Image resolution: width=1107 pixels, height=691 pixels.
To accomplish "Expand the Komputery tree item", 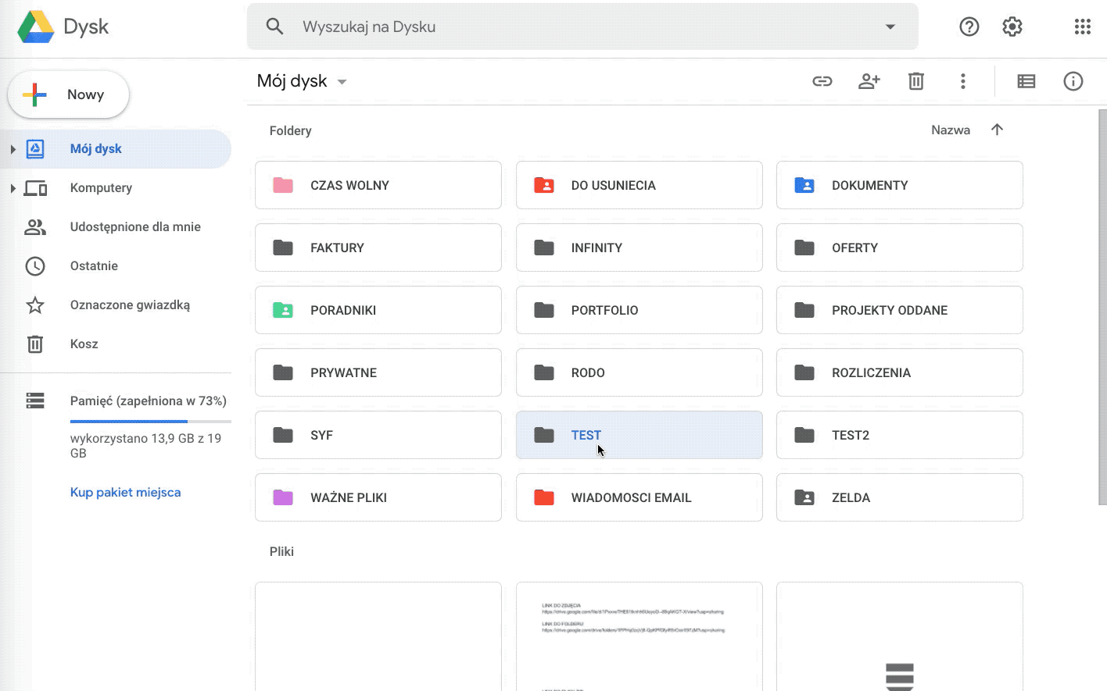I will pyautogui.click(x=13, y=188).
